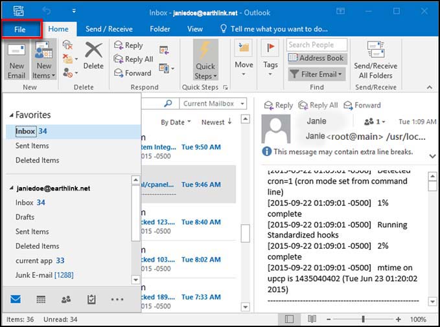Select Sent Items under Favorites
Image resolution: width=440 pixels, height=327 pixels.
[32, 146]
